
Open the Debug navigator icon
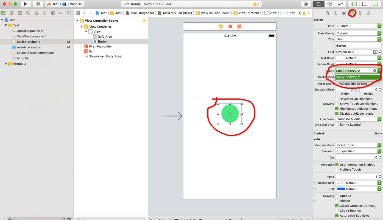tap(53, 13)
